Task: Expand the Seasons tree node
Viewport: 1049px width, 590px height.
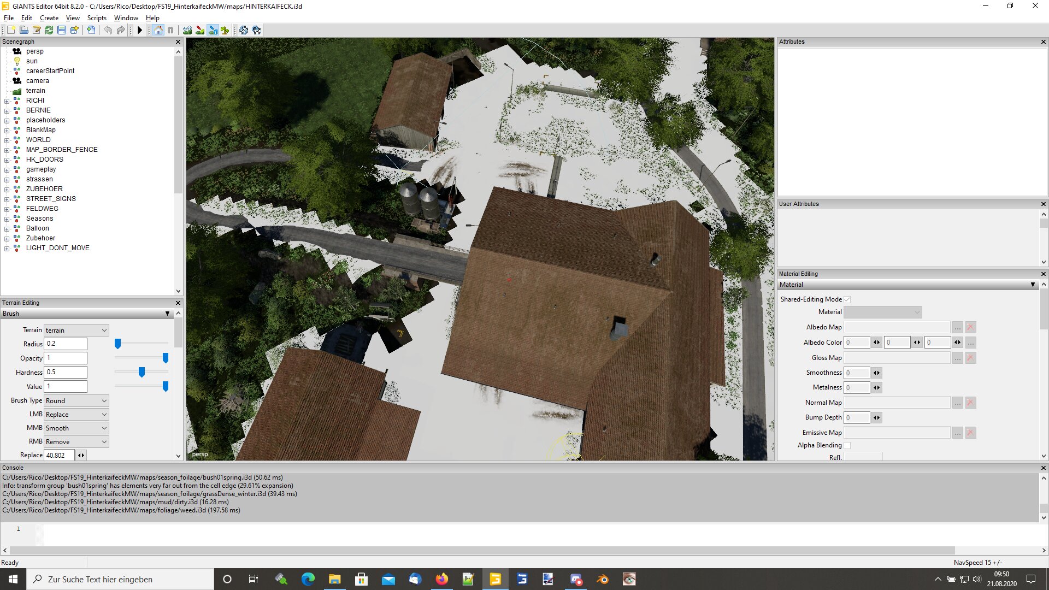Action: [7, 219]
